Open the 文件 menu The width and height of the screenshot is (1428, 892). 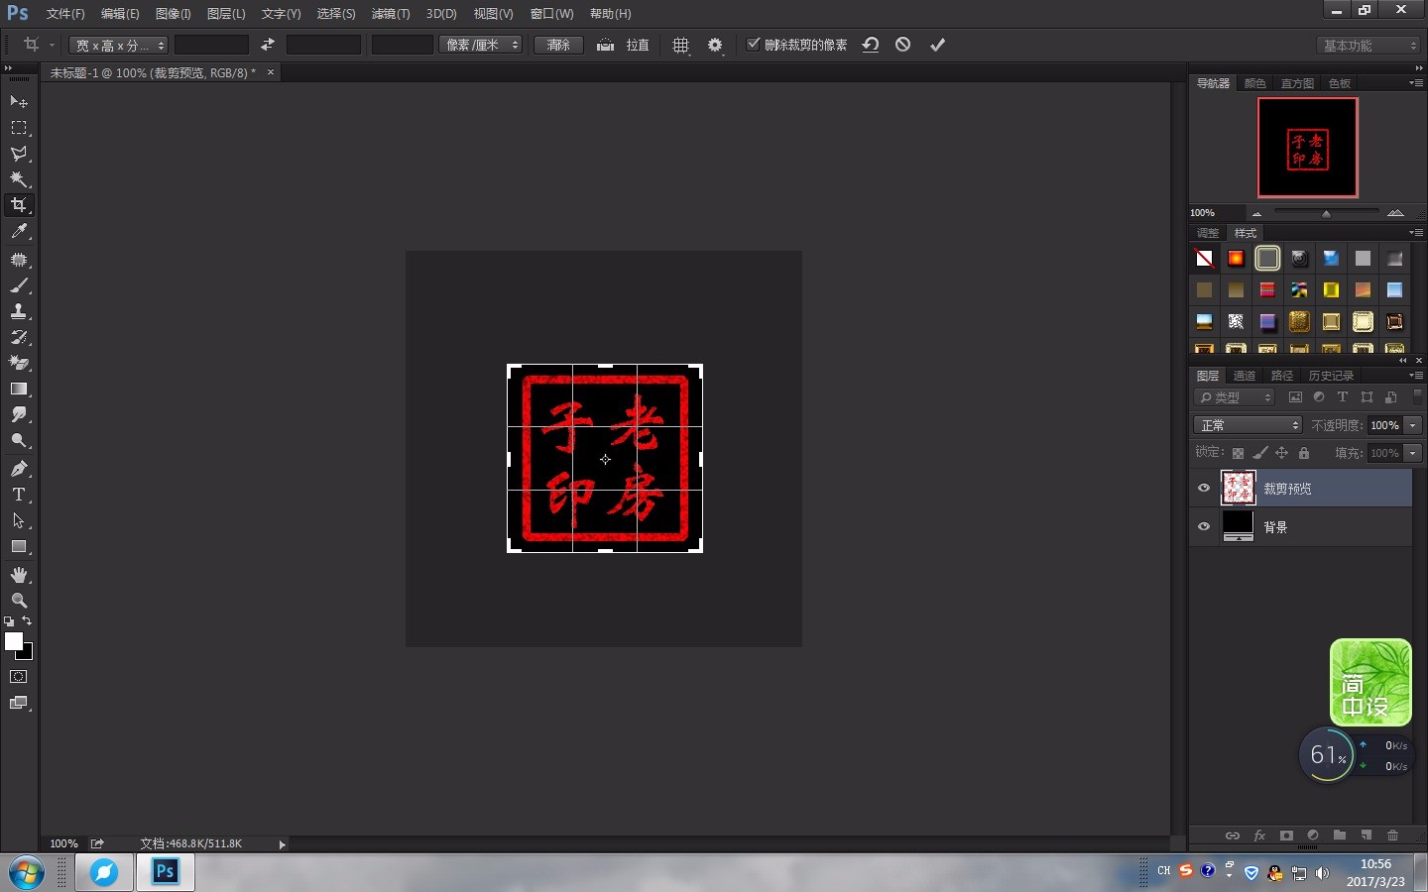point(65,14)
